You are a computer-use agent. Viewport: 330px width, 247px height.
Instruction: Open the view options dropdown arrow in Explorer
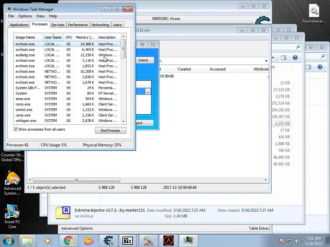[x=273, y=58]
